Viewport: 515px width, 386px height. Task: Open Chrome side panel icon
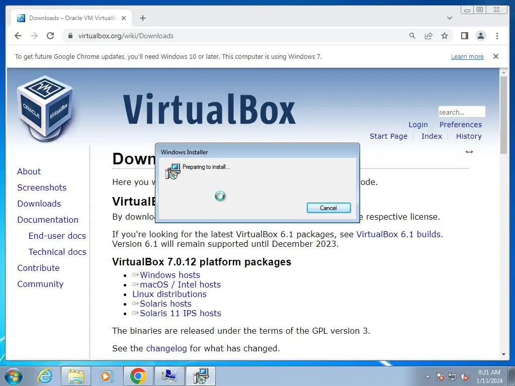[x=464, y=36]
